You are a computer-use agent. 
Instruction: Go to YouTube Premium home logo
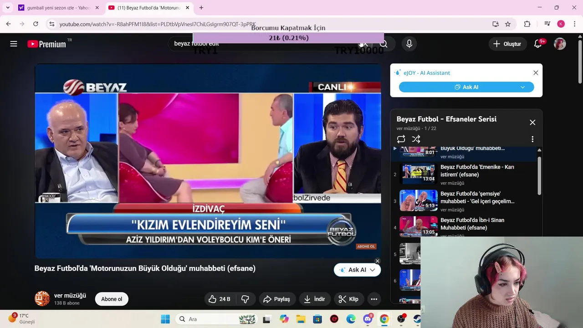coord(46,44)
